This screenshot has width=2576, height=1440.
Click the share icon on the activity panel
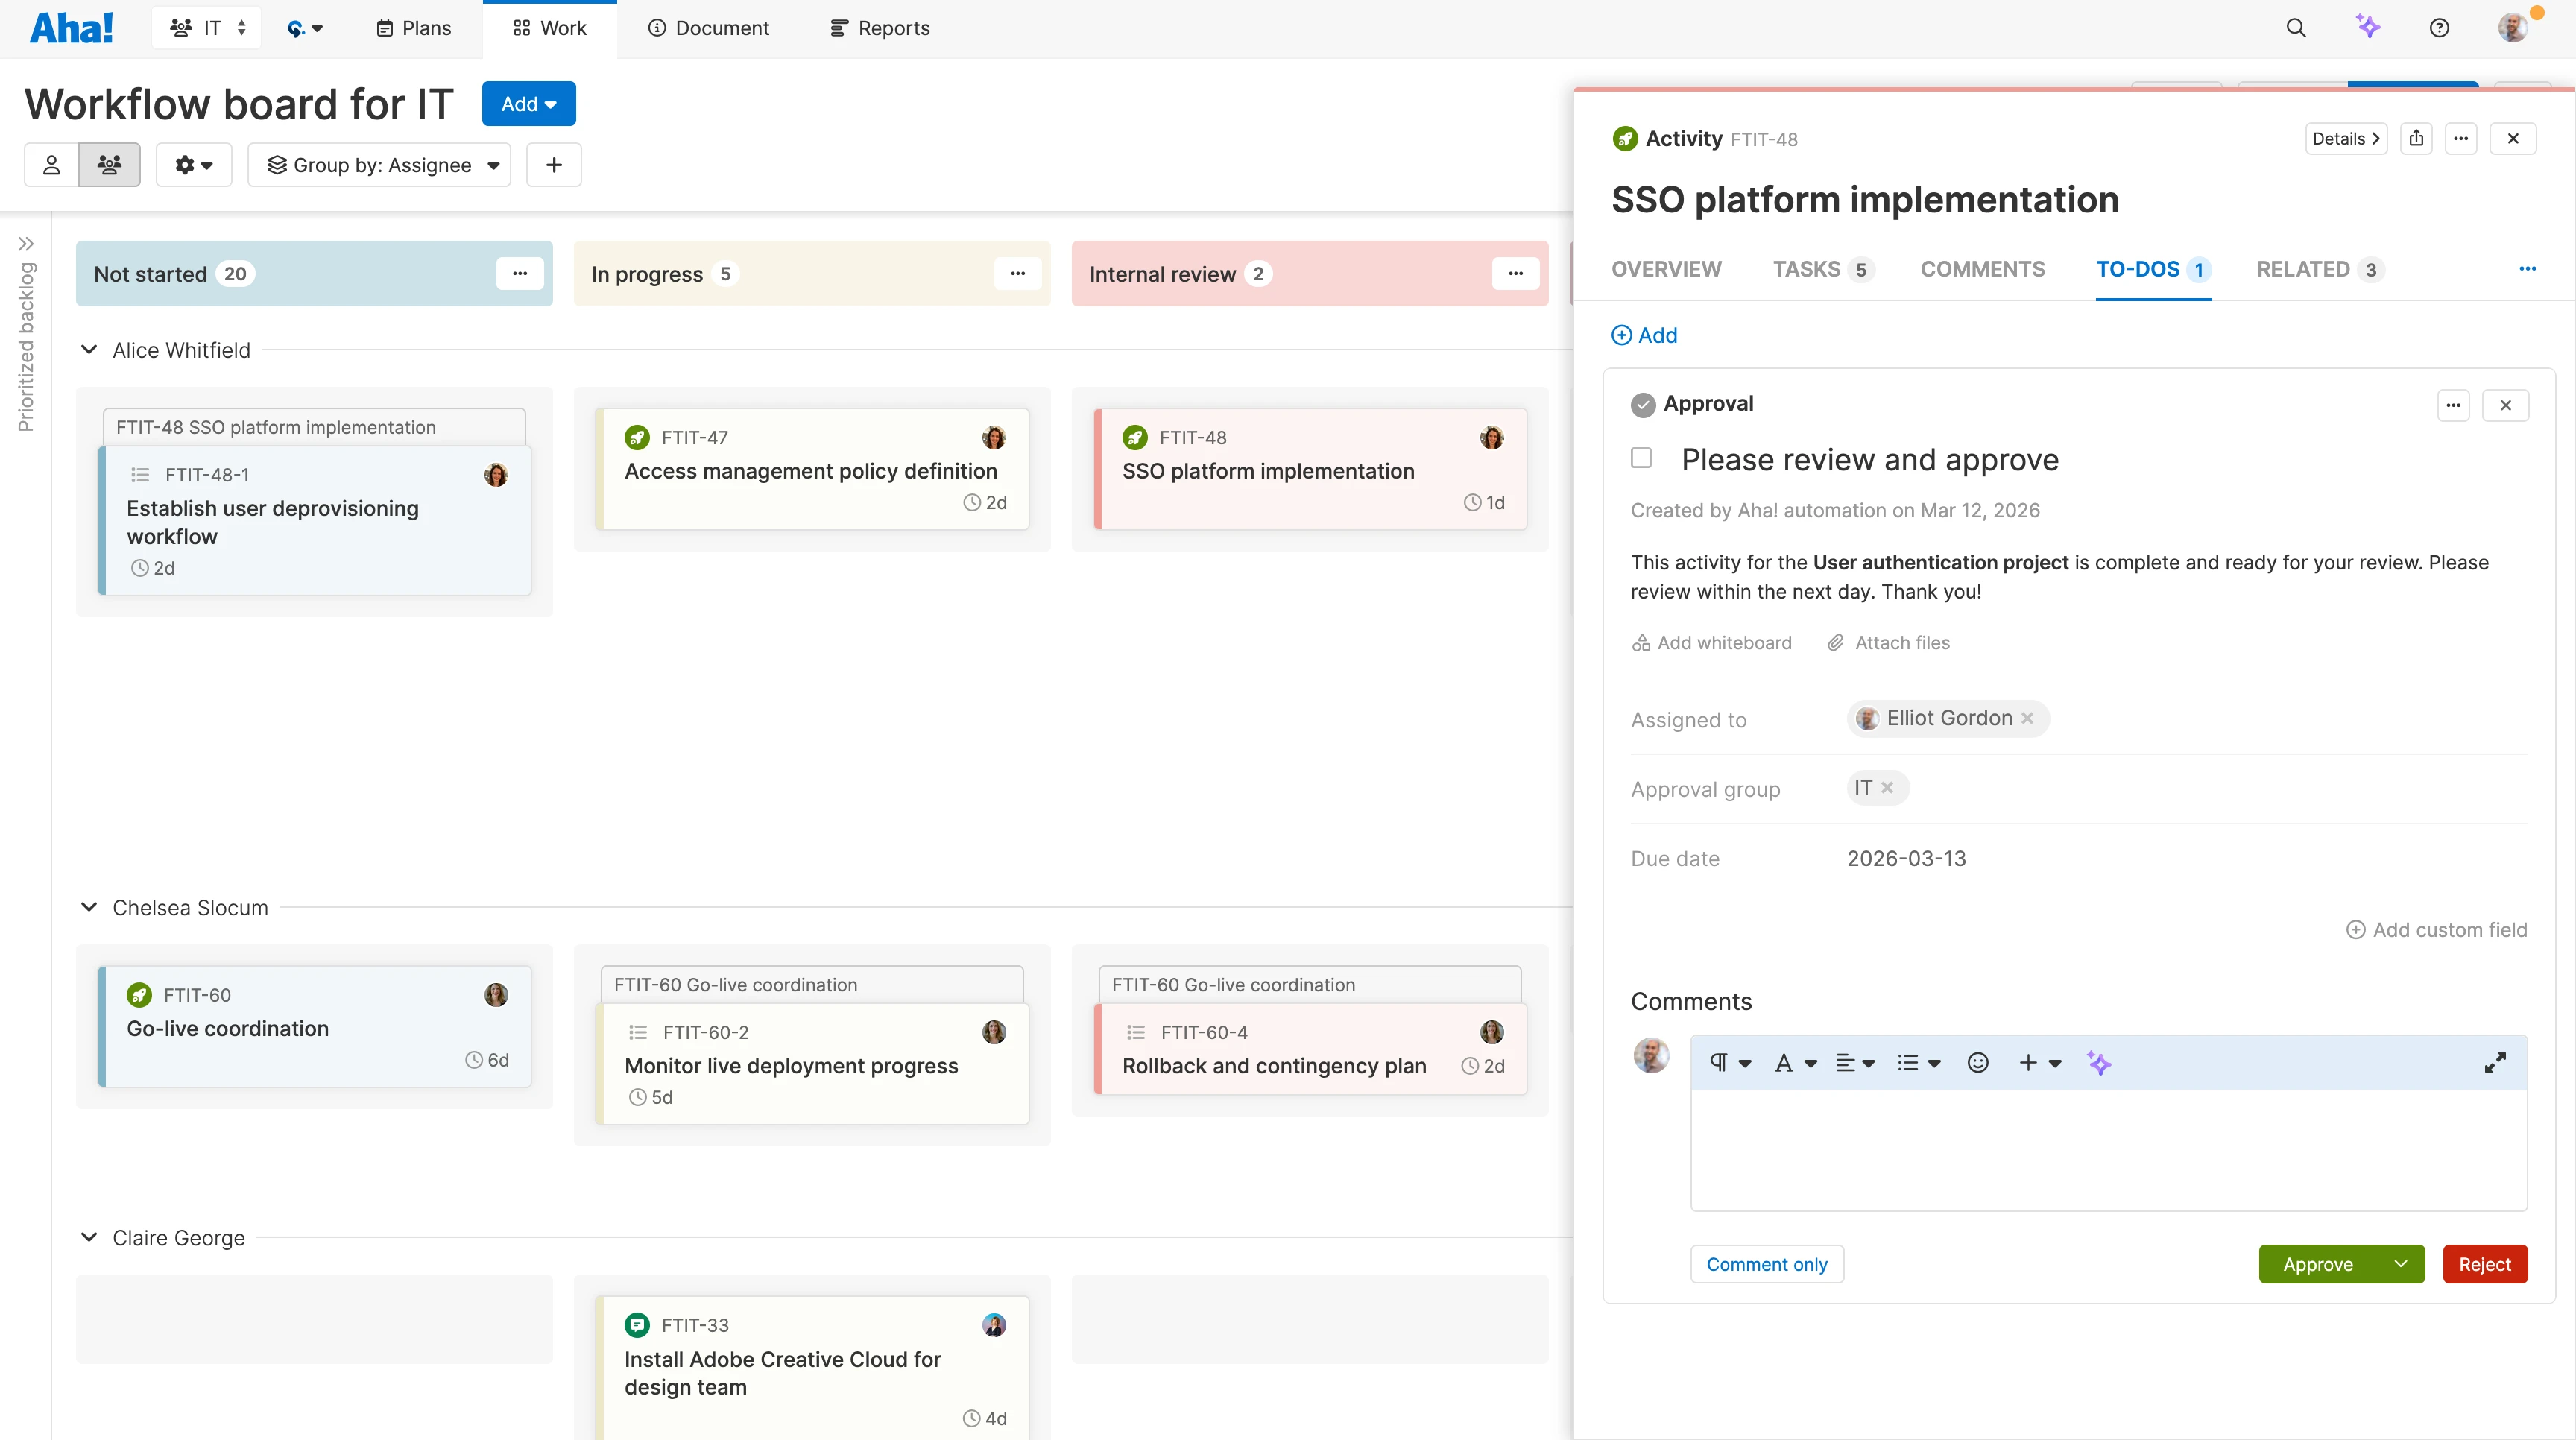click(x=2417, y=138)
